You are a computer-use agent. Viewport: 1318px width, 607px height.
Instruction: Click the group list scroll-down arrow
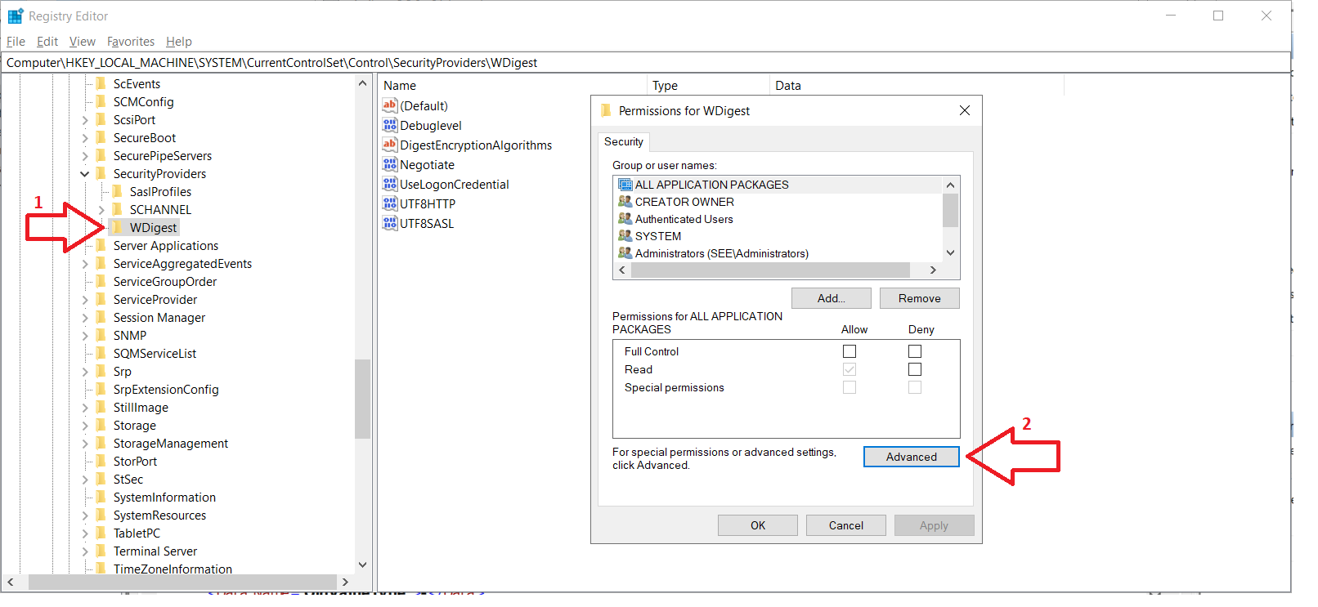point(950,253)
